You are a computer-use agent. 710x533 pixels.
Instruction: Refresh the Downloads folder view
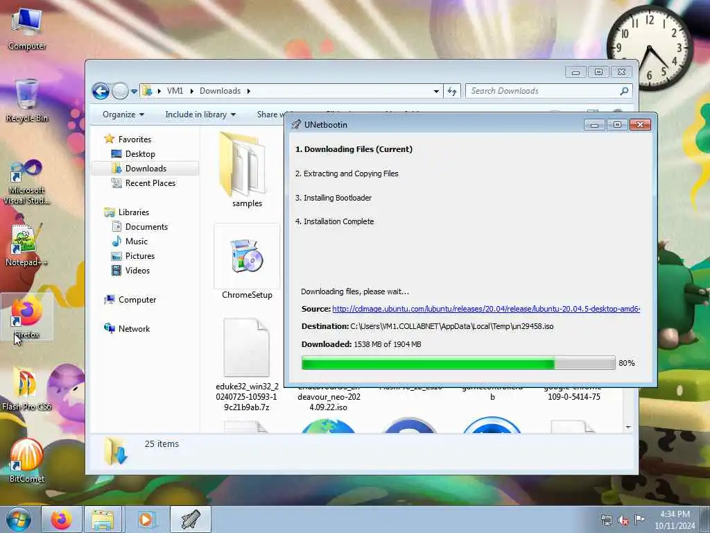coord(452,91)
